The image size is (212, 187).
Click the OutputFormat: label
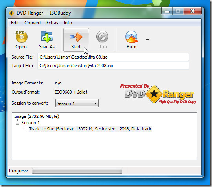pos(26,92)
